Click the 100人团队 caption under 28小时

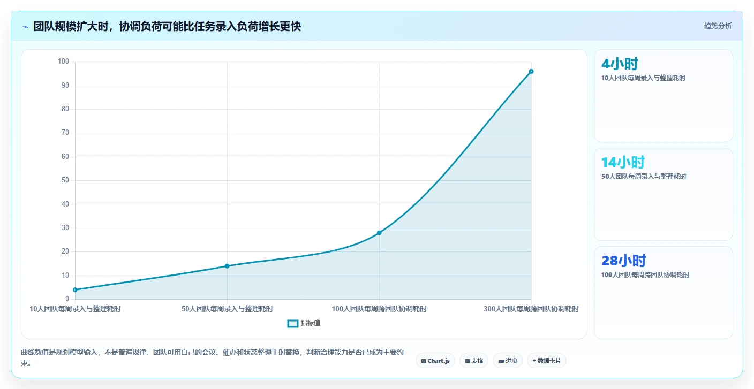click(645, 274)
